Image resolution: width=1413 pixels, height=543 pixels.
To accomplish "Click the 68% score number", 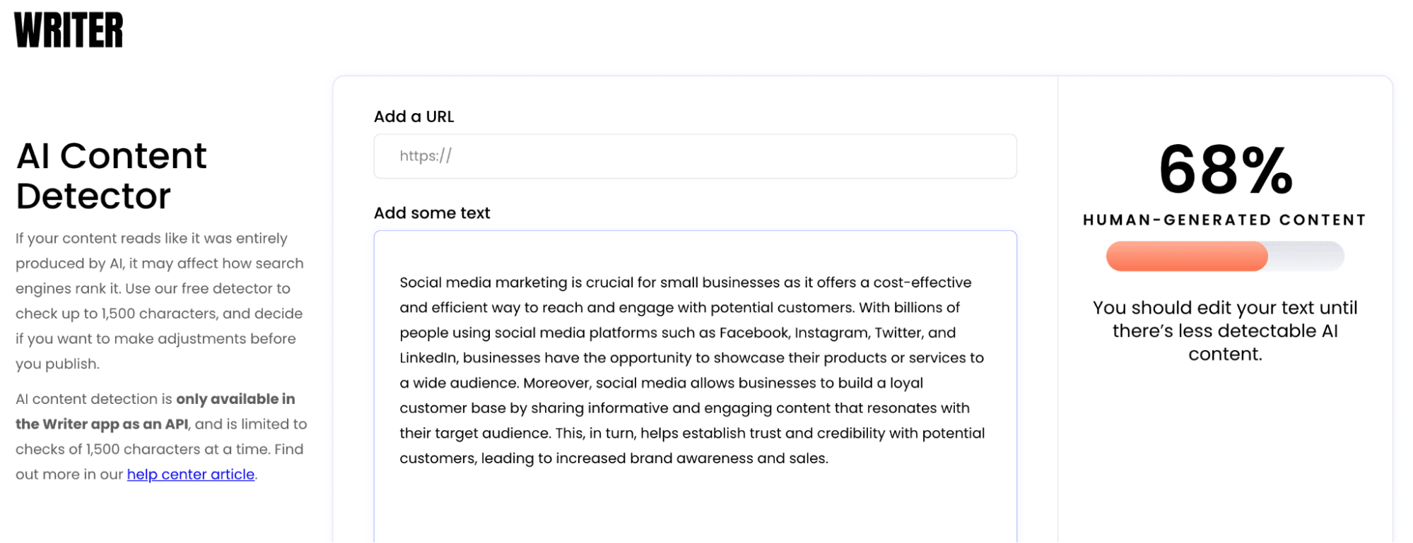I will tap(1226, 170).
